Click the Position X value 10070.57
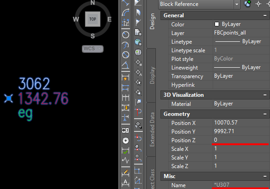Viewport: 270px width, 189px height. click(226, 123)
